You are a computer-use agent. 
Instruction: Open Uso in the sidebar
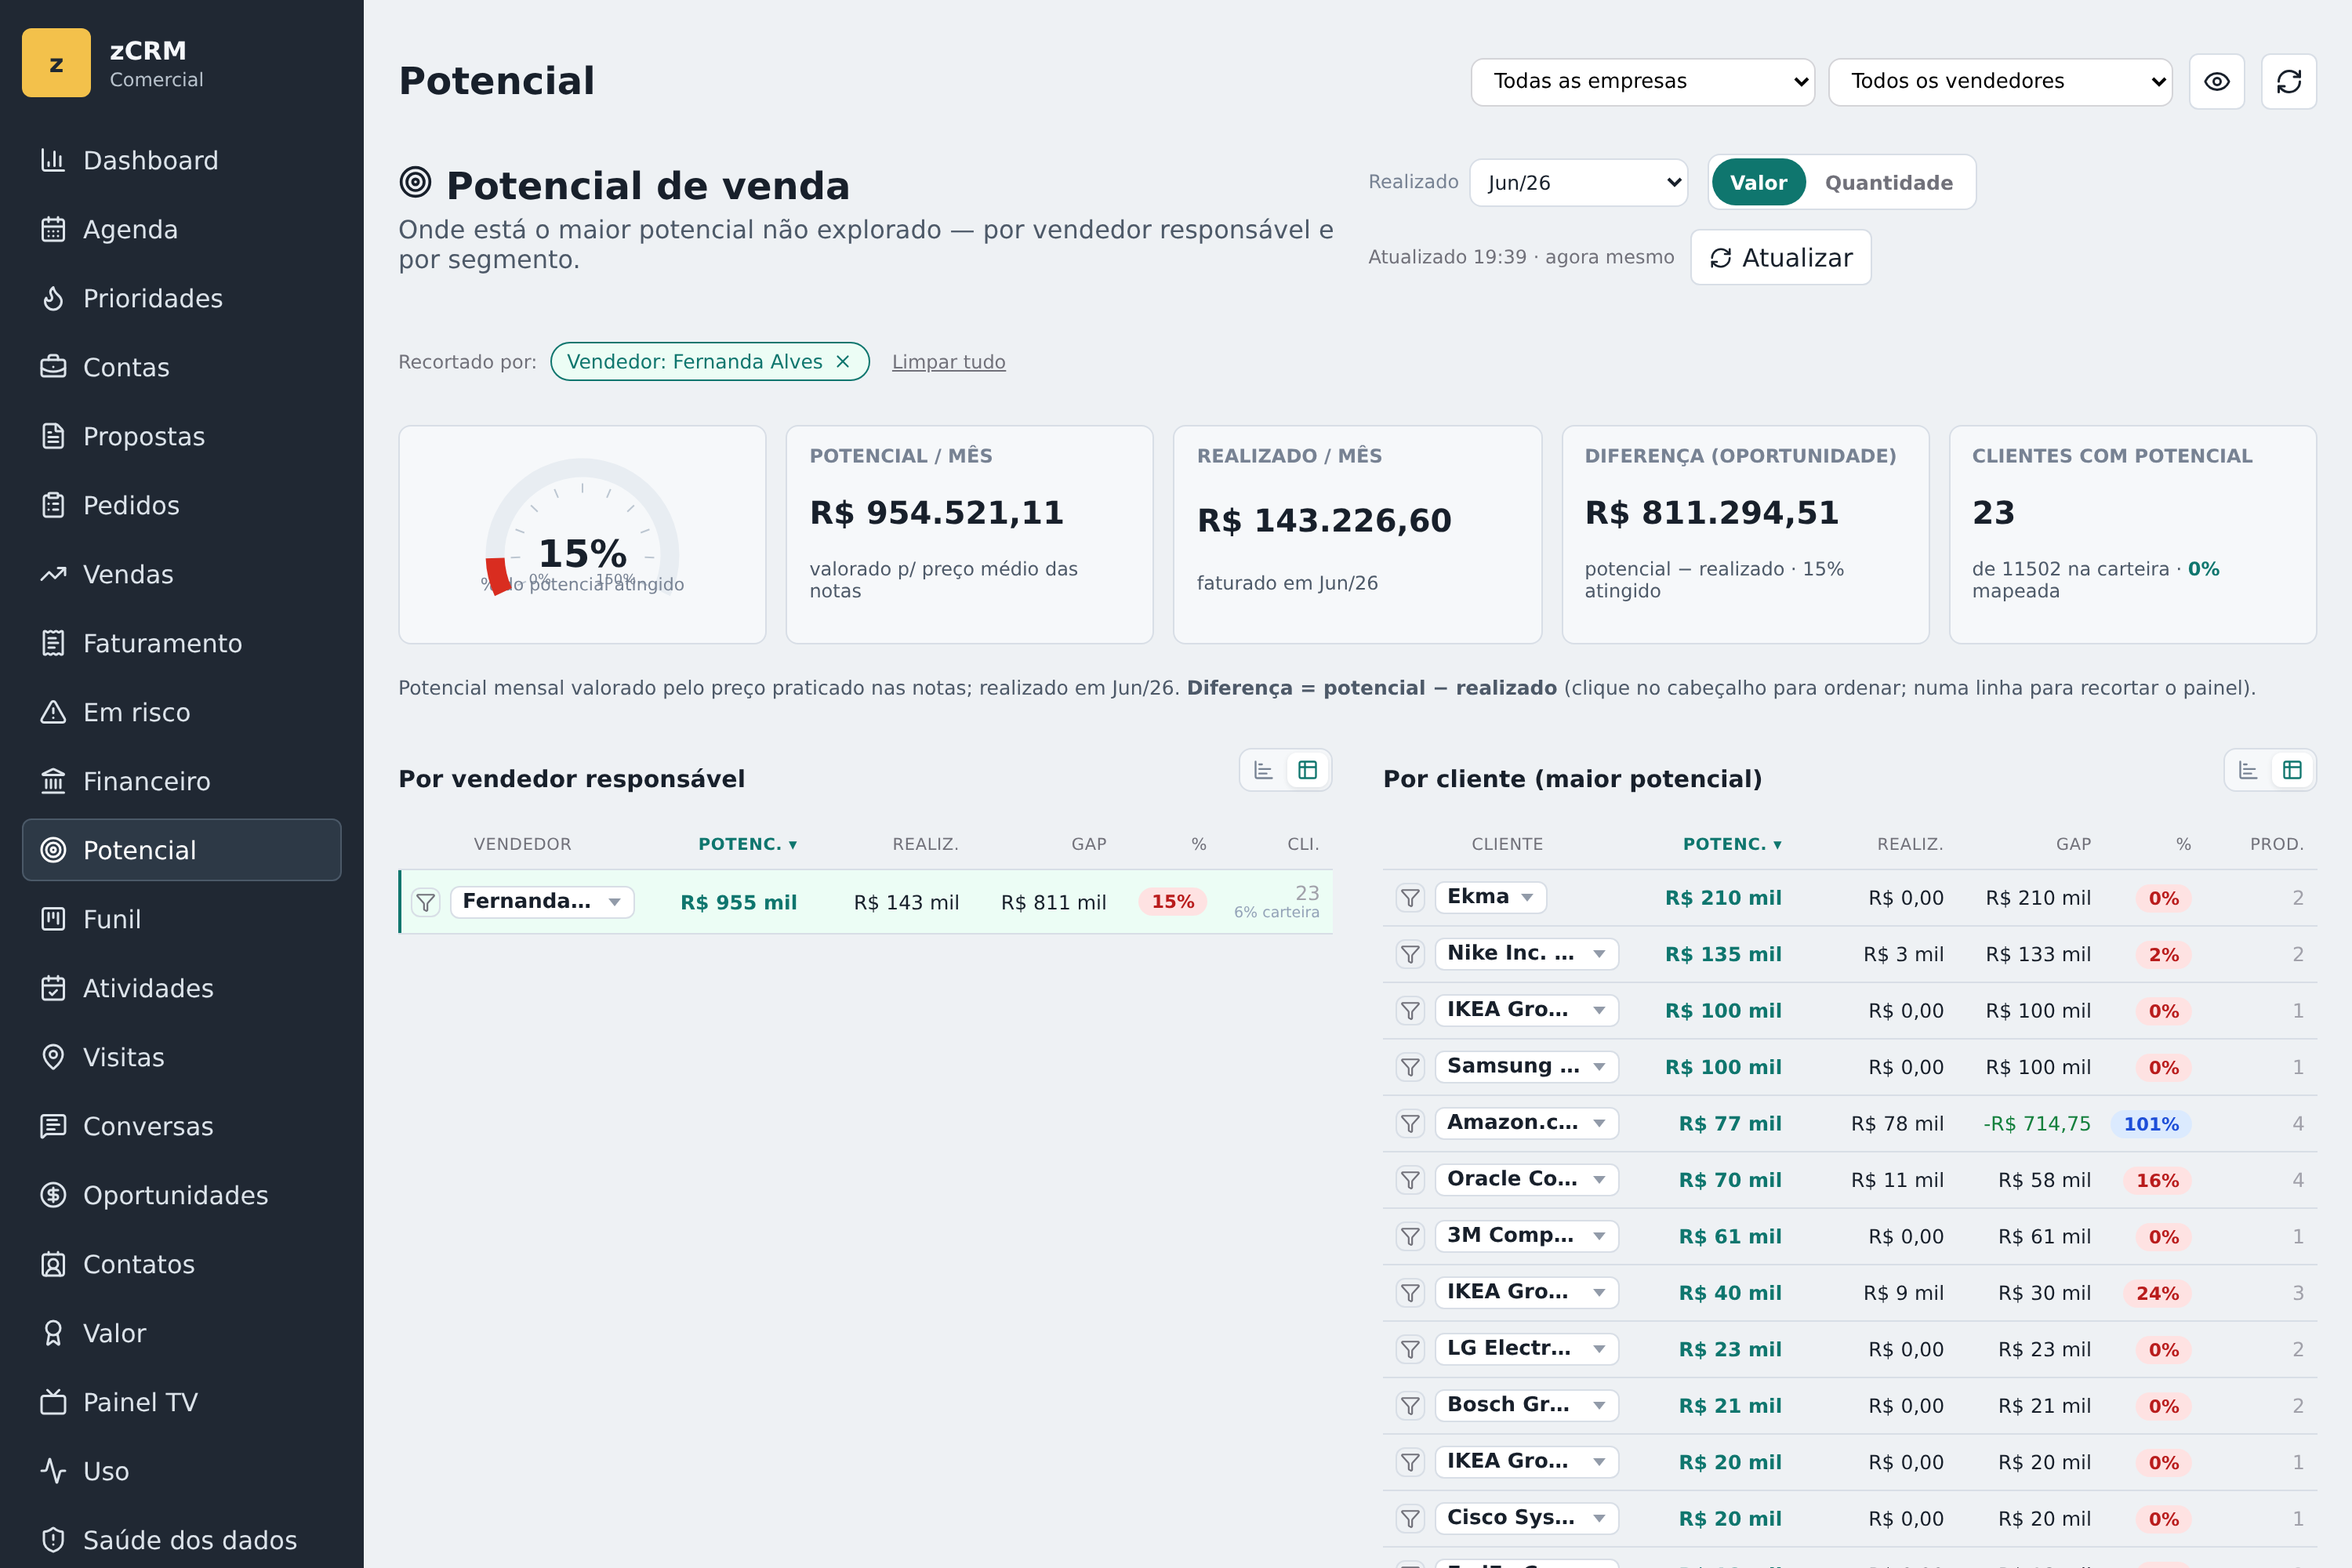(181, 1471)
